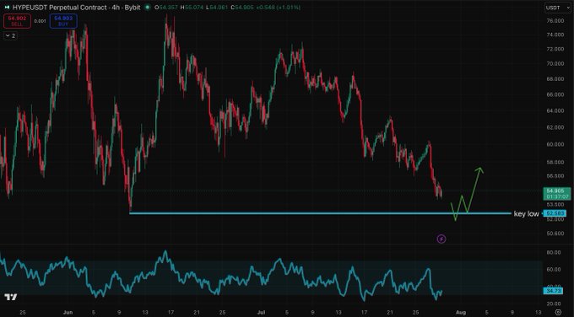Click the 72.000 price axis label
This screenshot has width=574, height=317.
pos(555,49)
